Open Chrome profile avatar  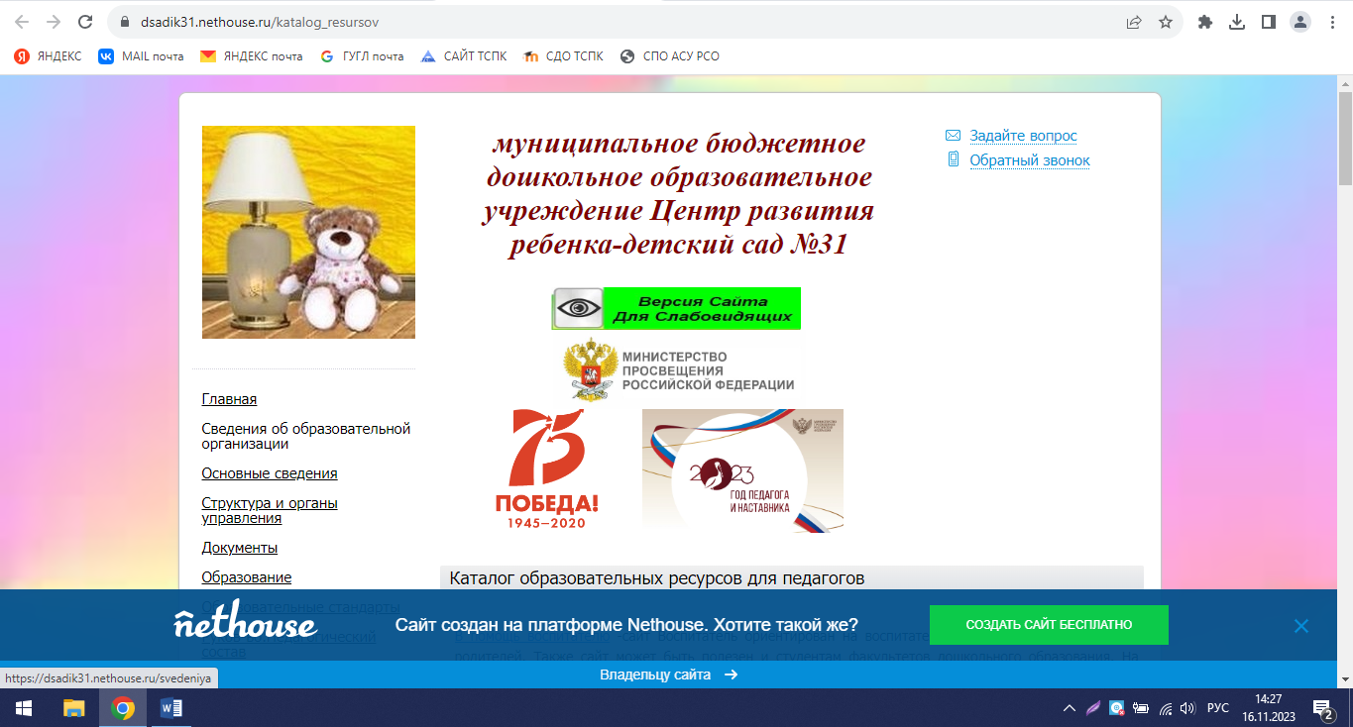pos(1299,22)
